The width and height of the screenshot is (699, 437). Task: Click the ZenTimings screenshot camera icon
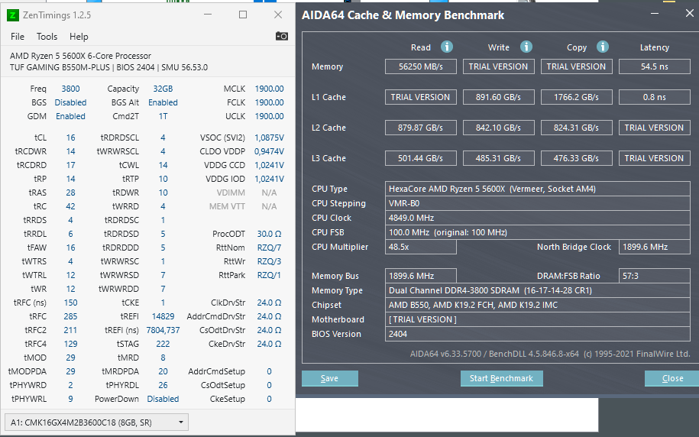click(282, 36)
